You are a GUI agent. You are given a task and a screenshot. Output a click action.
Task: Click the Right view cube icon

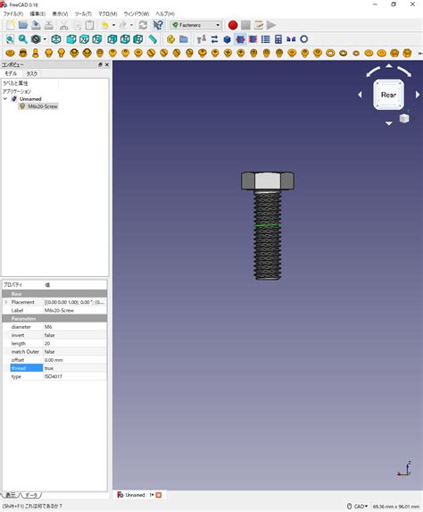(x=97, y=39)
